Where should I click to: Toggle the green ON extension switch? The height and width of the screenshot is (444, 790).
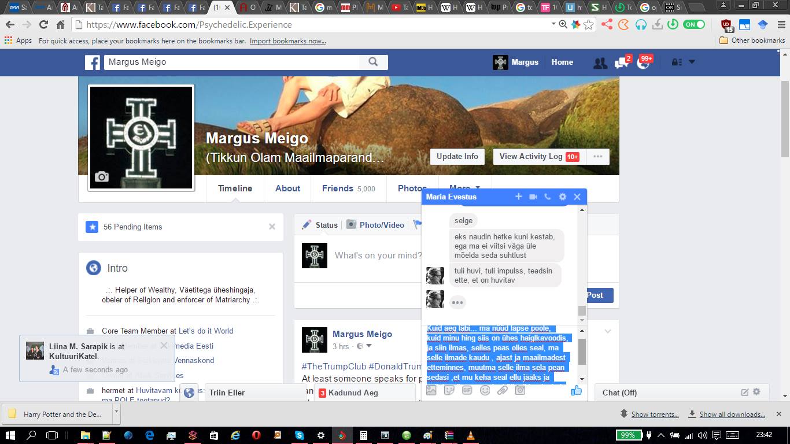(x=694, y=24)
